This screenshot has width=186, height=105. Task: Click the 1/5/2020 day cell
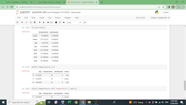pyautogui.click(x=39, y=82)
